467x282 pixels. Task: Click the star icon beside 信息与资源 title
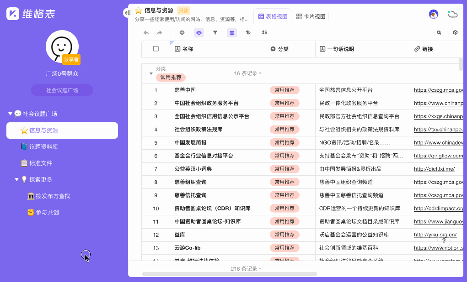coord(139,10)
